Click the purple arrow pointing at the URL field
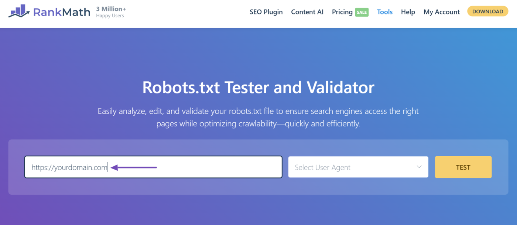 [x=133, y=167]
